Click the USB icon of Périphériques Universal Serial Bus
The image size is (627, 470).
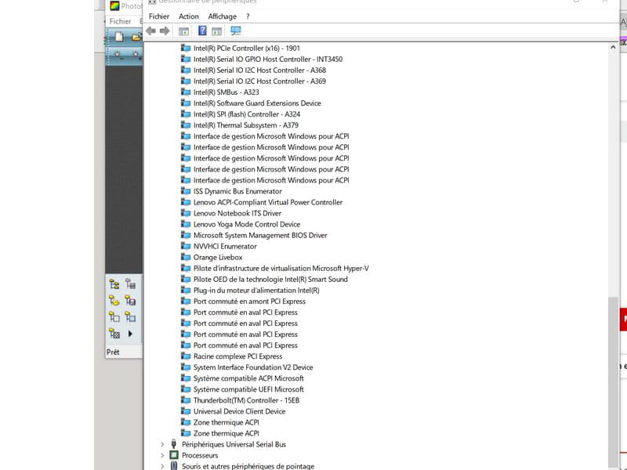(x=173, y=444)
